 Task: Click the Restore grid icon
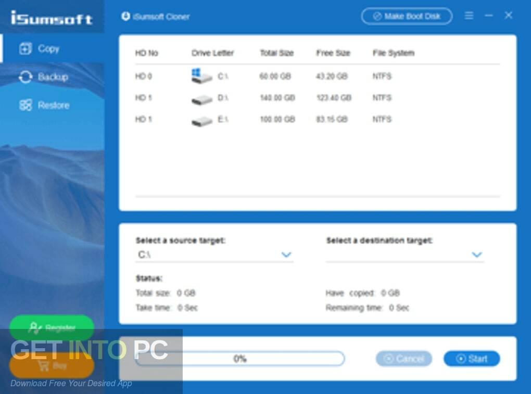pyautogui.click(x=26, y=105)
